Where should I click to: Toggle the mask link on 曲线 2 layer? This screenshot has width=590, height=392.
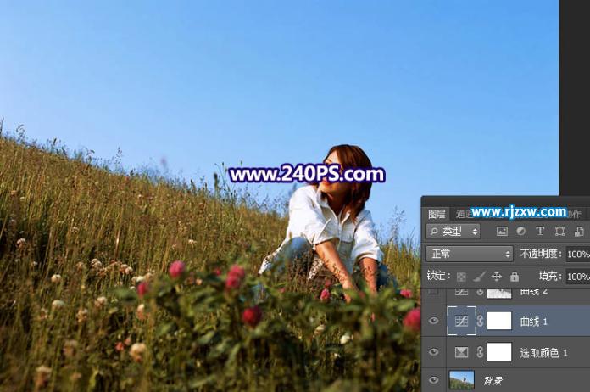click(480, 292)
